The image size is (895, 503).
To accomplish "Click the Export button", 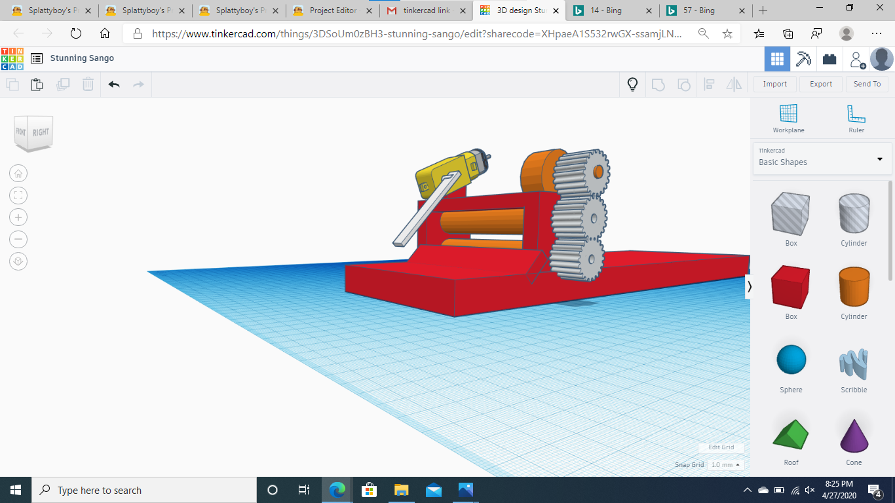I will [820, 84].
